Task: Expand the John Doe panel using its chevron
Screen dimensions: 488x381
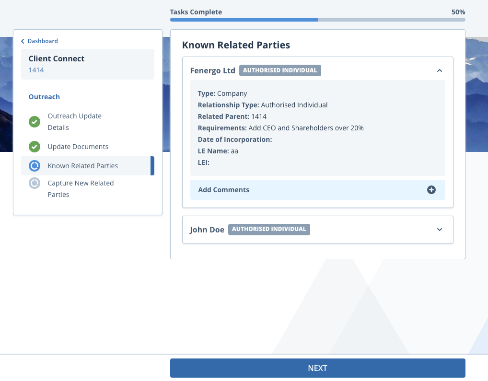Action: (x=439, y=230)
